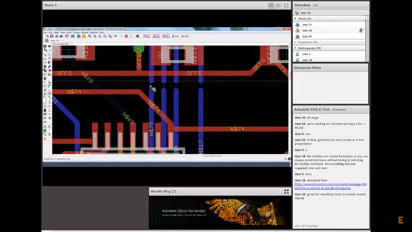Open the element14 community link in chat
The height and width of the screenshot is (232, 412).
pos(331,186)
